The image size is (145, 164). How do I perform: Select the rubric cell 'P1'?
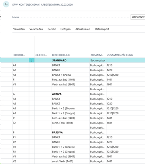click(x=21, y=137)
